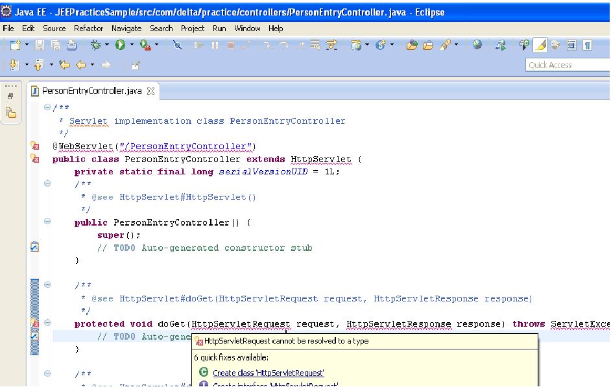Open the File menu

click(8, 29)
